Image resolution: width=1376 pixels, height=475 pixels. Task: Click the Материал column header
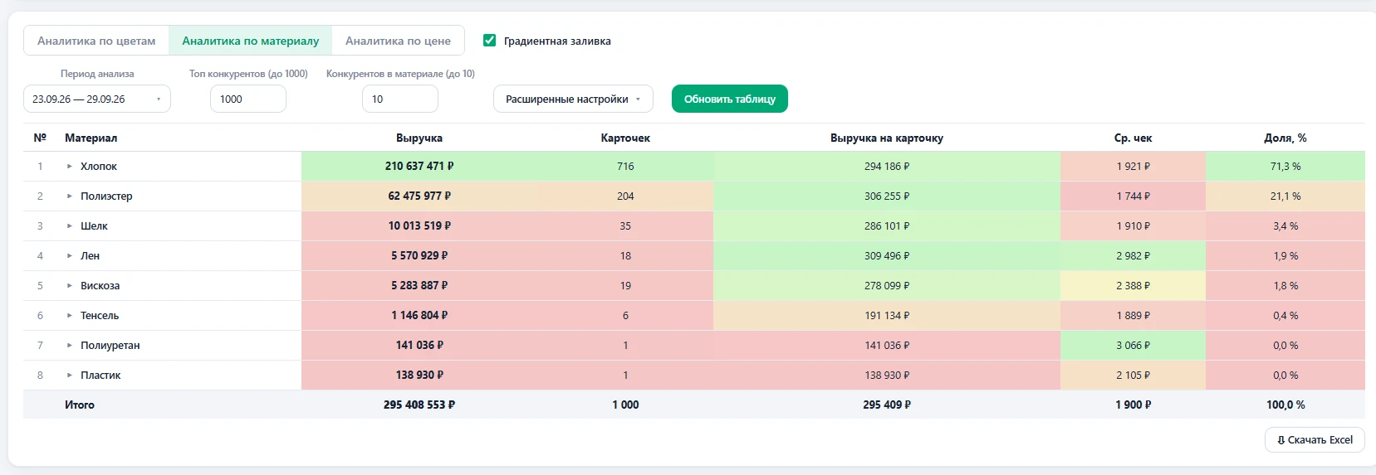point(91,138)
